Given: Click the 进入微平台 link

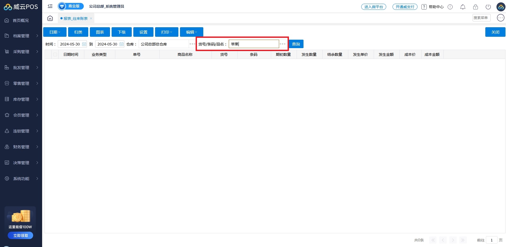Looking at the screenshot, I should pyautogui.click(x=373, y=7).
